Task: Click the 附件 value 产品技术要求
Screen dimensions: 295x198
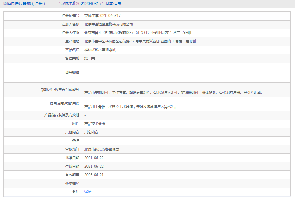Action: pos(95,124)
